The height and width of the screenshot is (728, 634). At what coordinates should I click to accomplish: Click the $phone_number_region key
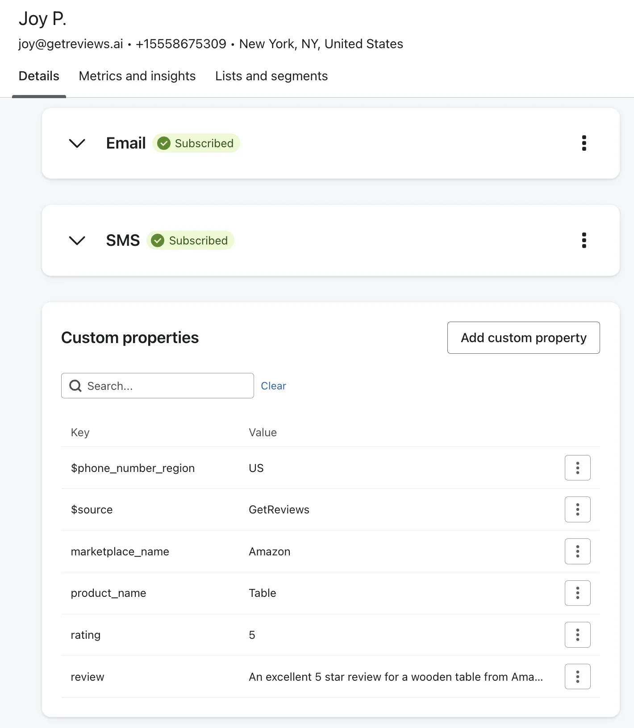coord(133,468)
